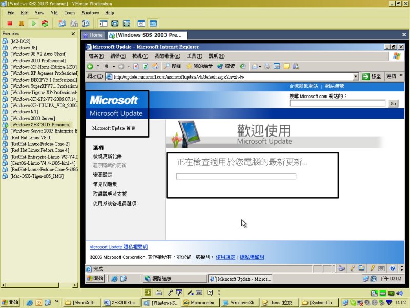Open the VMware Team menu
The height and width of the screenshot is (308, 410).
[x=70, y=13]
